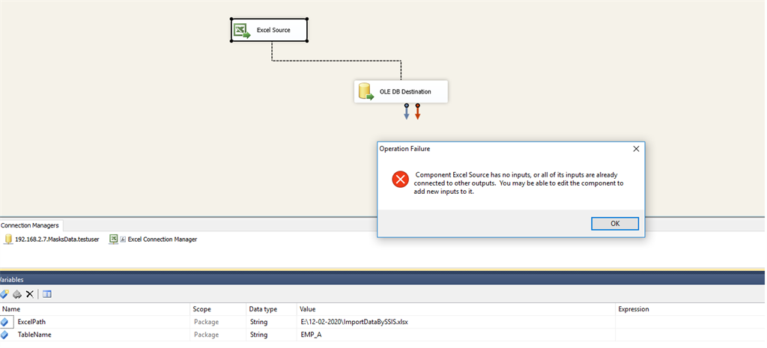
Task: Click the Package scope cell of TableName
Action: [x=219, y=335]
